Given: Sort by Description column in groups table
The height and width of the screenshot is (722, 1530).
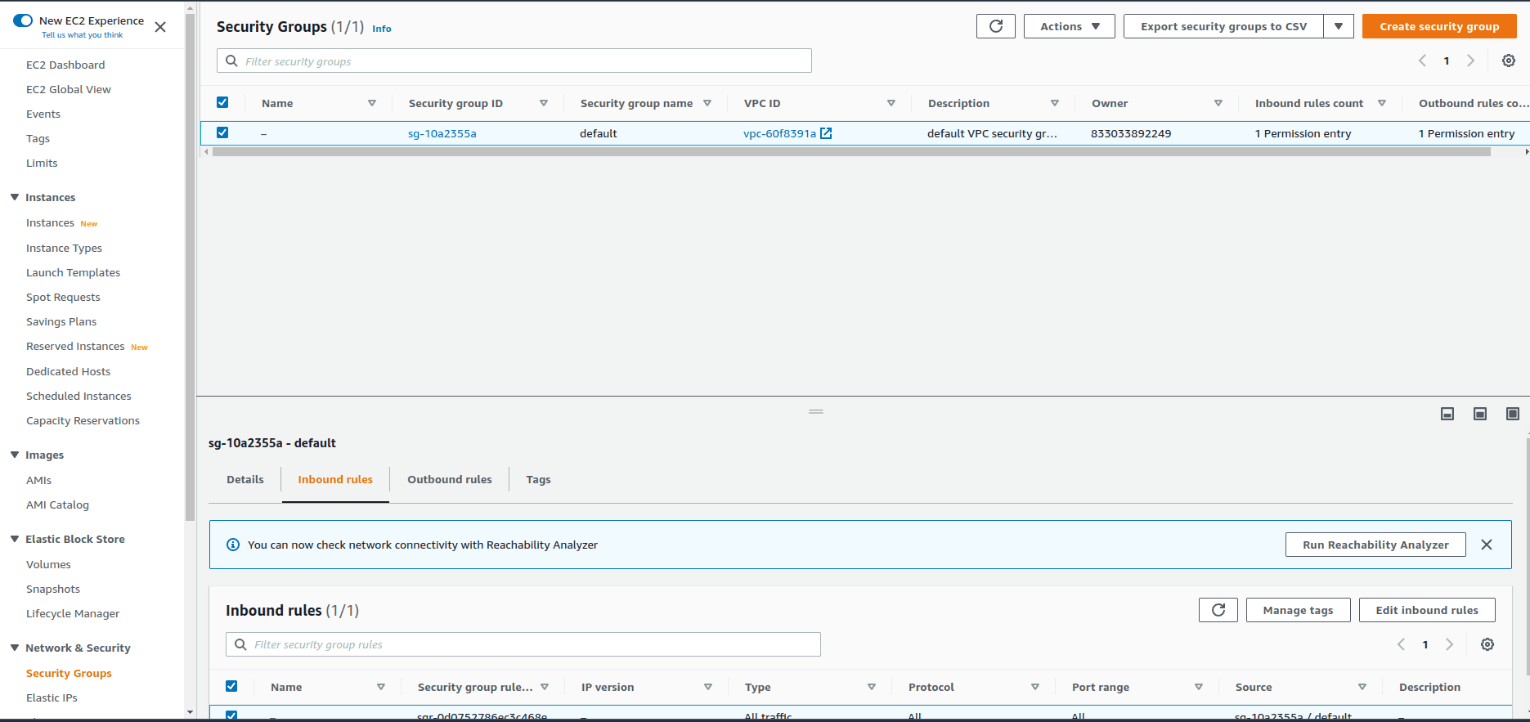Looking at the screenshot, I should pyautogui.click(x=1055, y=103).
